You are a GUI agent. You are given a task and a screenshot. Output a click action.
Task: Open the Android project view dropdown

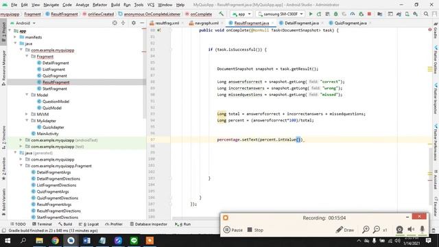pos(23,23)
